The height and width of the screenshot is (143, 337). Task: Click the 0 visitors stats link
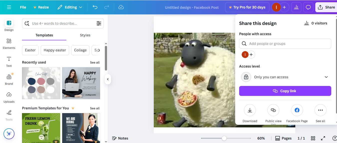[316, 23]
